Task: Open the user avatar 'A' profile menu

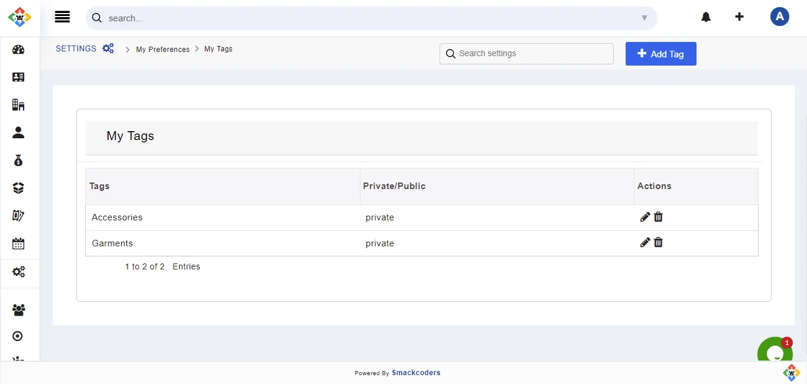Action: click(x=779, y=17)
